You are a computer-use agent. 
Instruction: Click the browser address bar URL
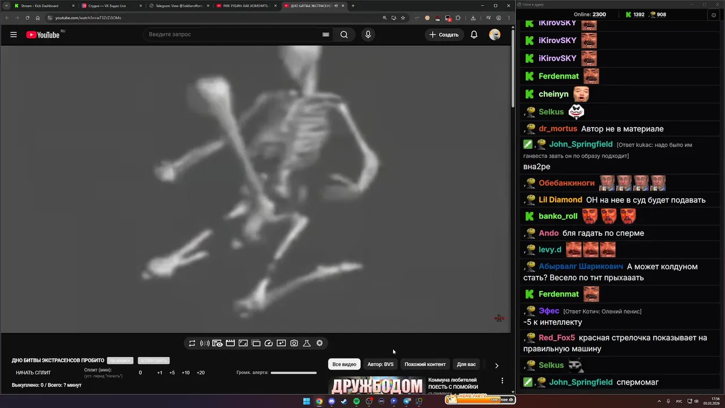88,18
